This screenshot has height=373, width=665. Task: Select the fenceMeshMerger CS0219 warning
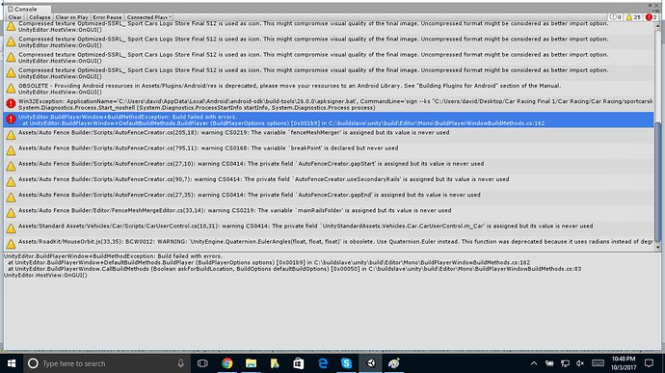(x=329, y=135)
